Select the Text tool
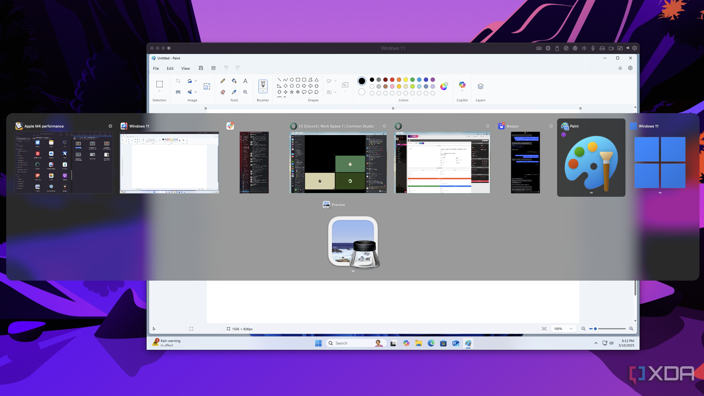 pos(245,81)
